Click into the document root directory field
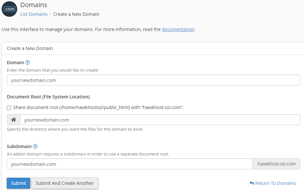The height and width of the screenshot is (190, 304). click(160, 120)
